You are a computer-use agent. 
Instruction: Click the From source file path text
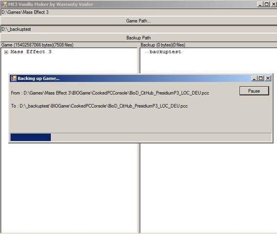pos(110,93)
